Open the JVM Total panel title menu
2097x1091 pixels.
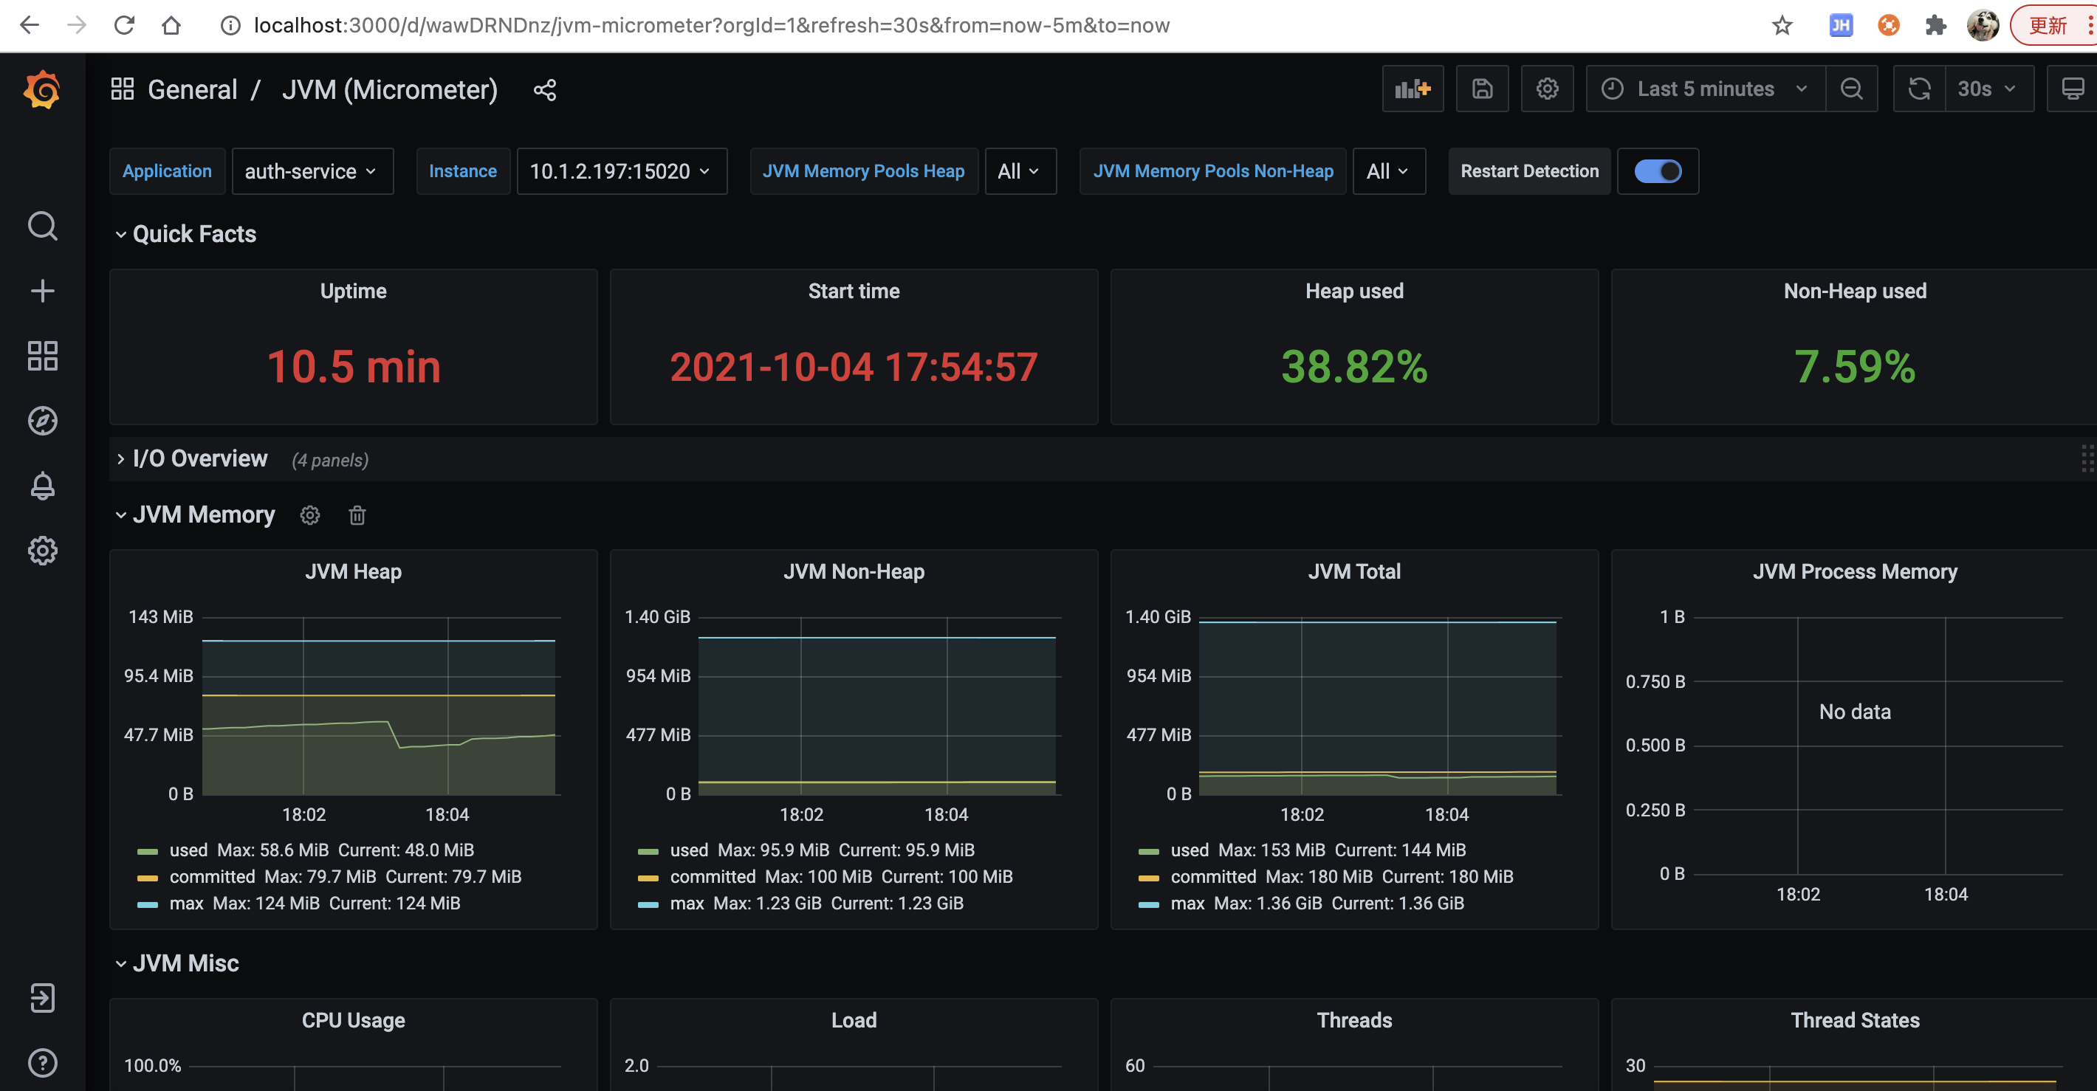coord(1355,571)
